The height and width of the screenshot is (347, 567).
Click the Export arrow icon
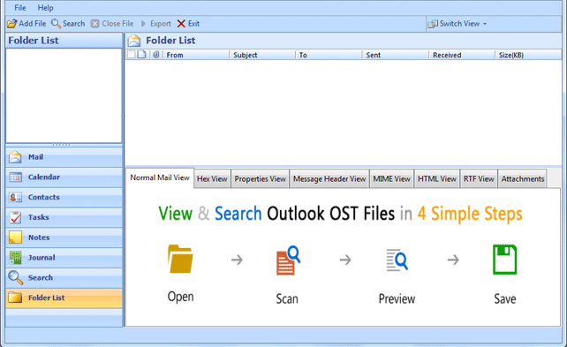tap(143, 24)
